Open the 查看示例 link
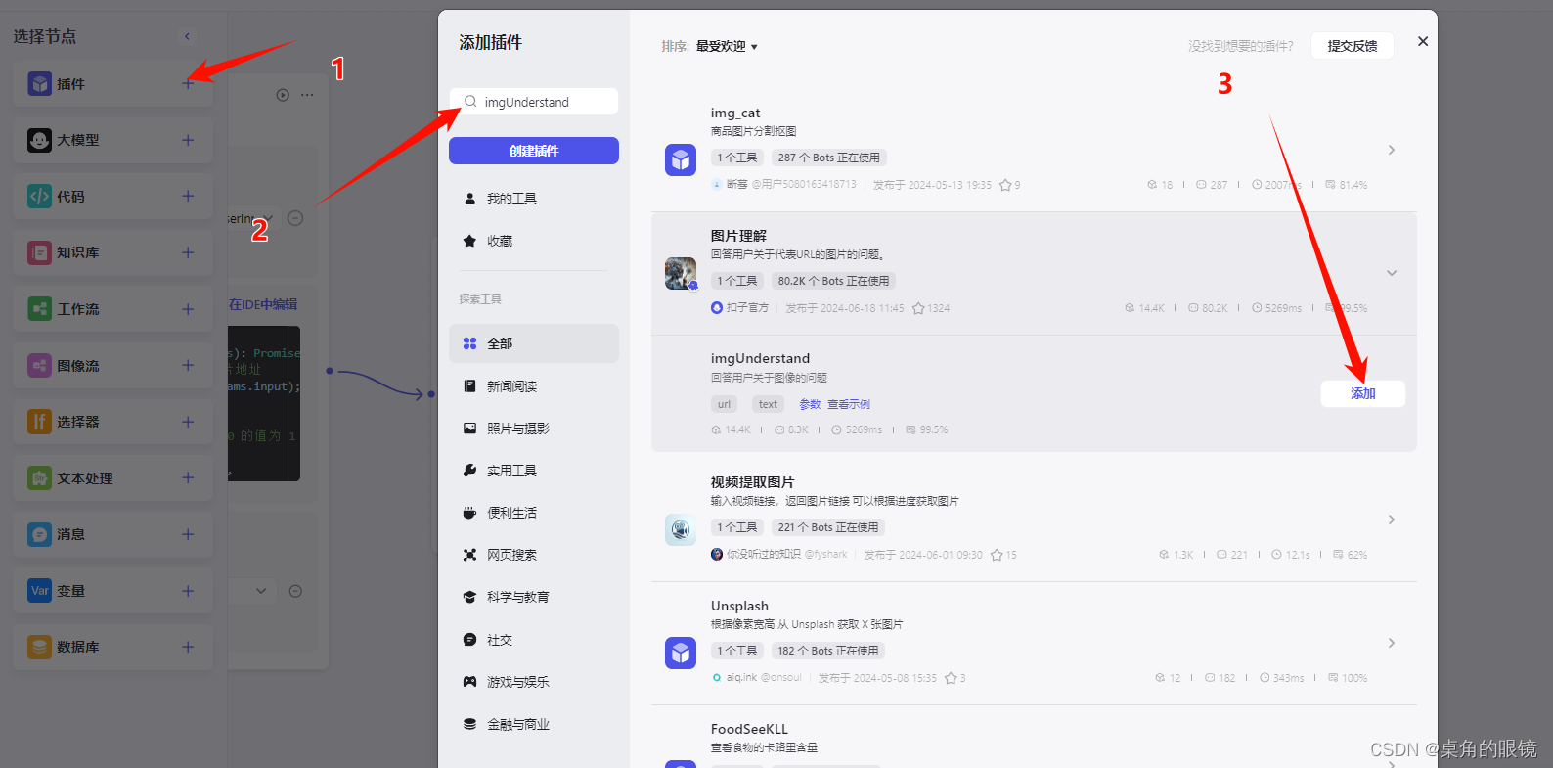 coord(849,404)
